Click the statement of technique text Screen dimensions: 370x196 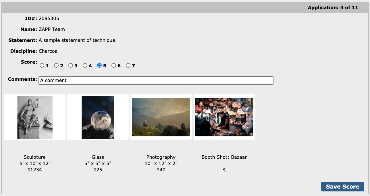click(78, 40)
